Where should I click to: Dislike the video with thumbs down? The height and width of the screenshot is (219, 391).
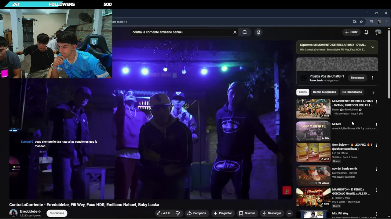pyautogui.click(x=177, y=213)
